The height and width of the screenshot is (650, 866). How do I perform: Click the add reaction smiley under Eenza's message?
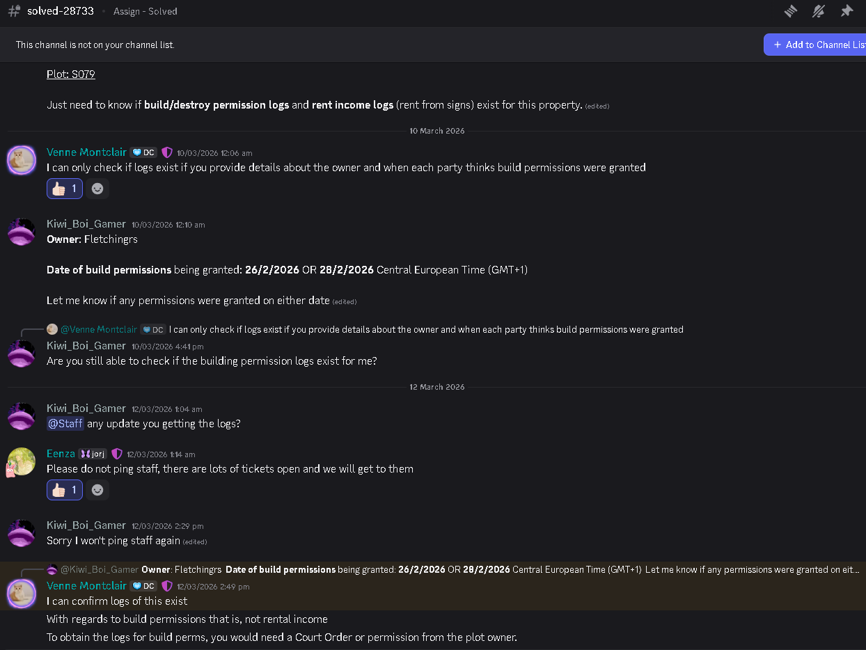pyautogui.click(x=97, y=490)
